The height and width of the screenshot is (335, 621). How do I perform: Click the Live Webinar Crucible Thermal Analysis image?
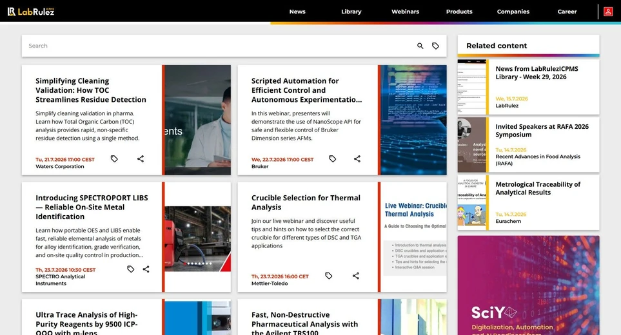(x=415, y=237)
